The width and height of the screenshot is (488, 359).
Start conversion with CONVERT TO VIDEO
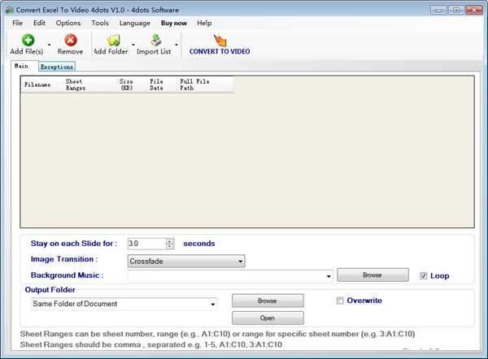click(x=220, y=45)
